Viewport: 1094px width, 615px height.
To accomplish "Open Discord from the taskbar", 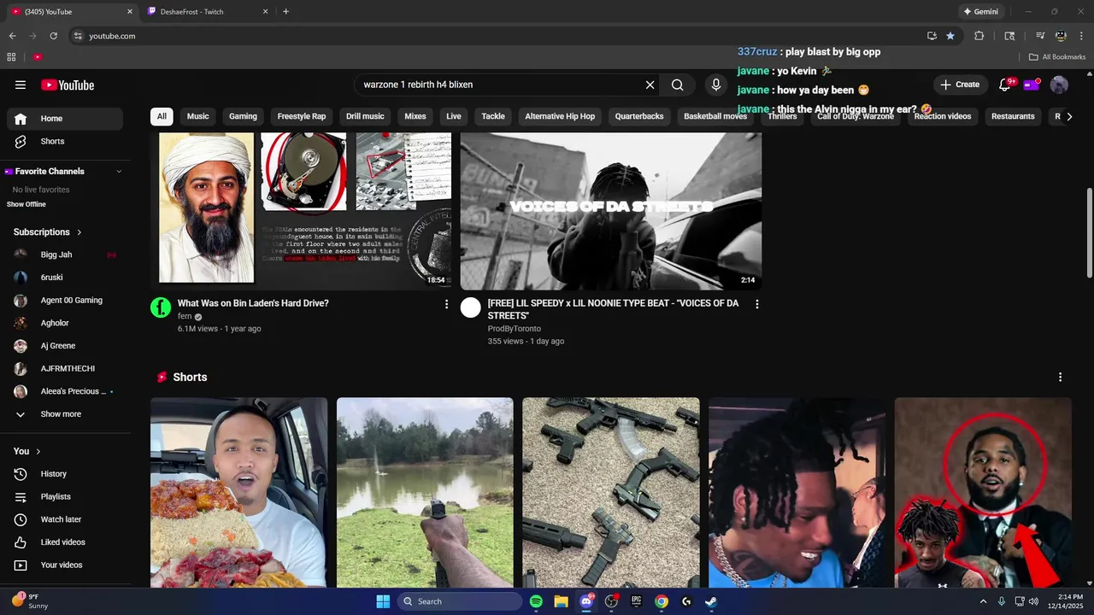I will 586,601.
